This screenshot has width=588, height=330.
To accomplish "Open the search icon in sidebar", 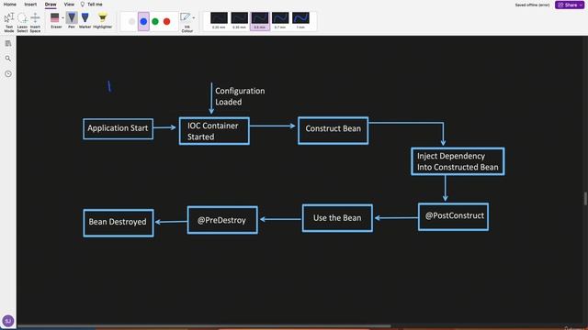I will (8, 59).
